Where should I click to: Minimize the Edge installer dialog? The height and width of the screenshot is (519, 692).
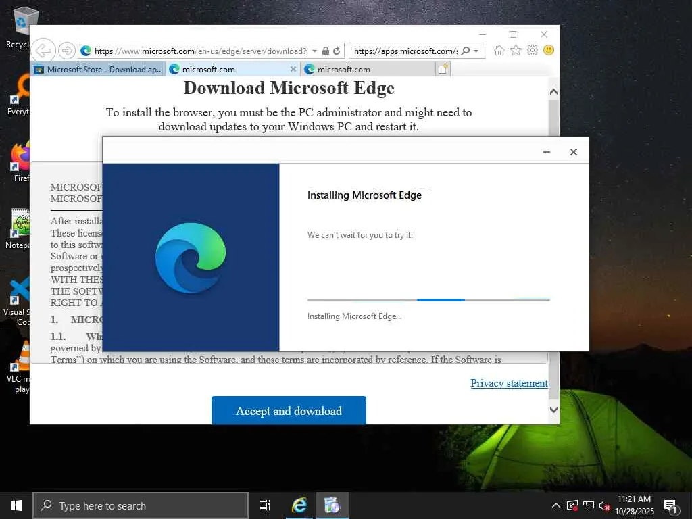546,152
